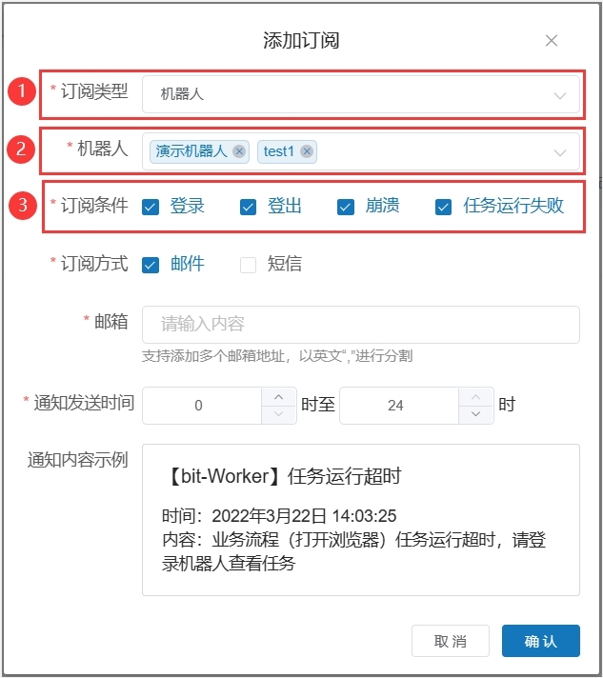The width and height of the screenshot is (603, 678).
Task: Click the 确认 button
Action: pyautogui.click(x=540, y=641)
